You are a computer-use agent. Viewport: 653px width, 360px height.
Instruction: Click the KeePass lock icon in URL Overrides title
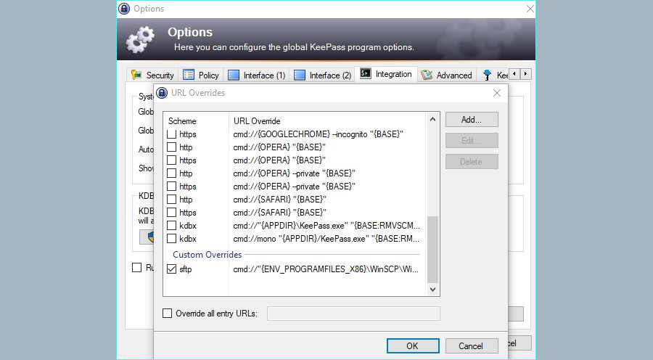click(x=162, y=93)
